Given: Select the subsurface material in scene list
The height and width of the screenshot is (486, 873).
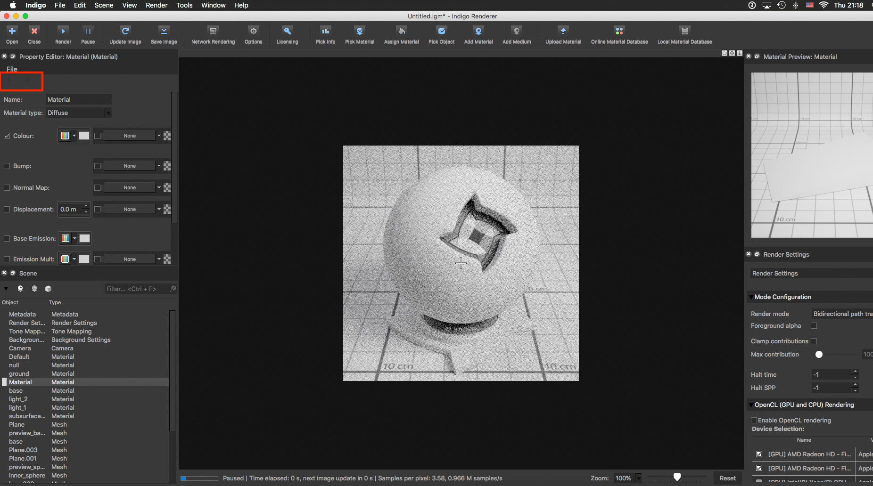Looking at the screenshot, I should 27,416.
